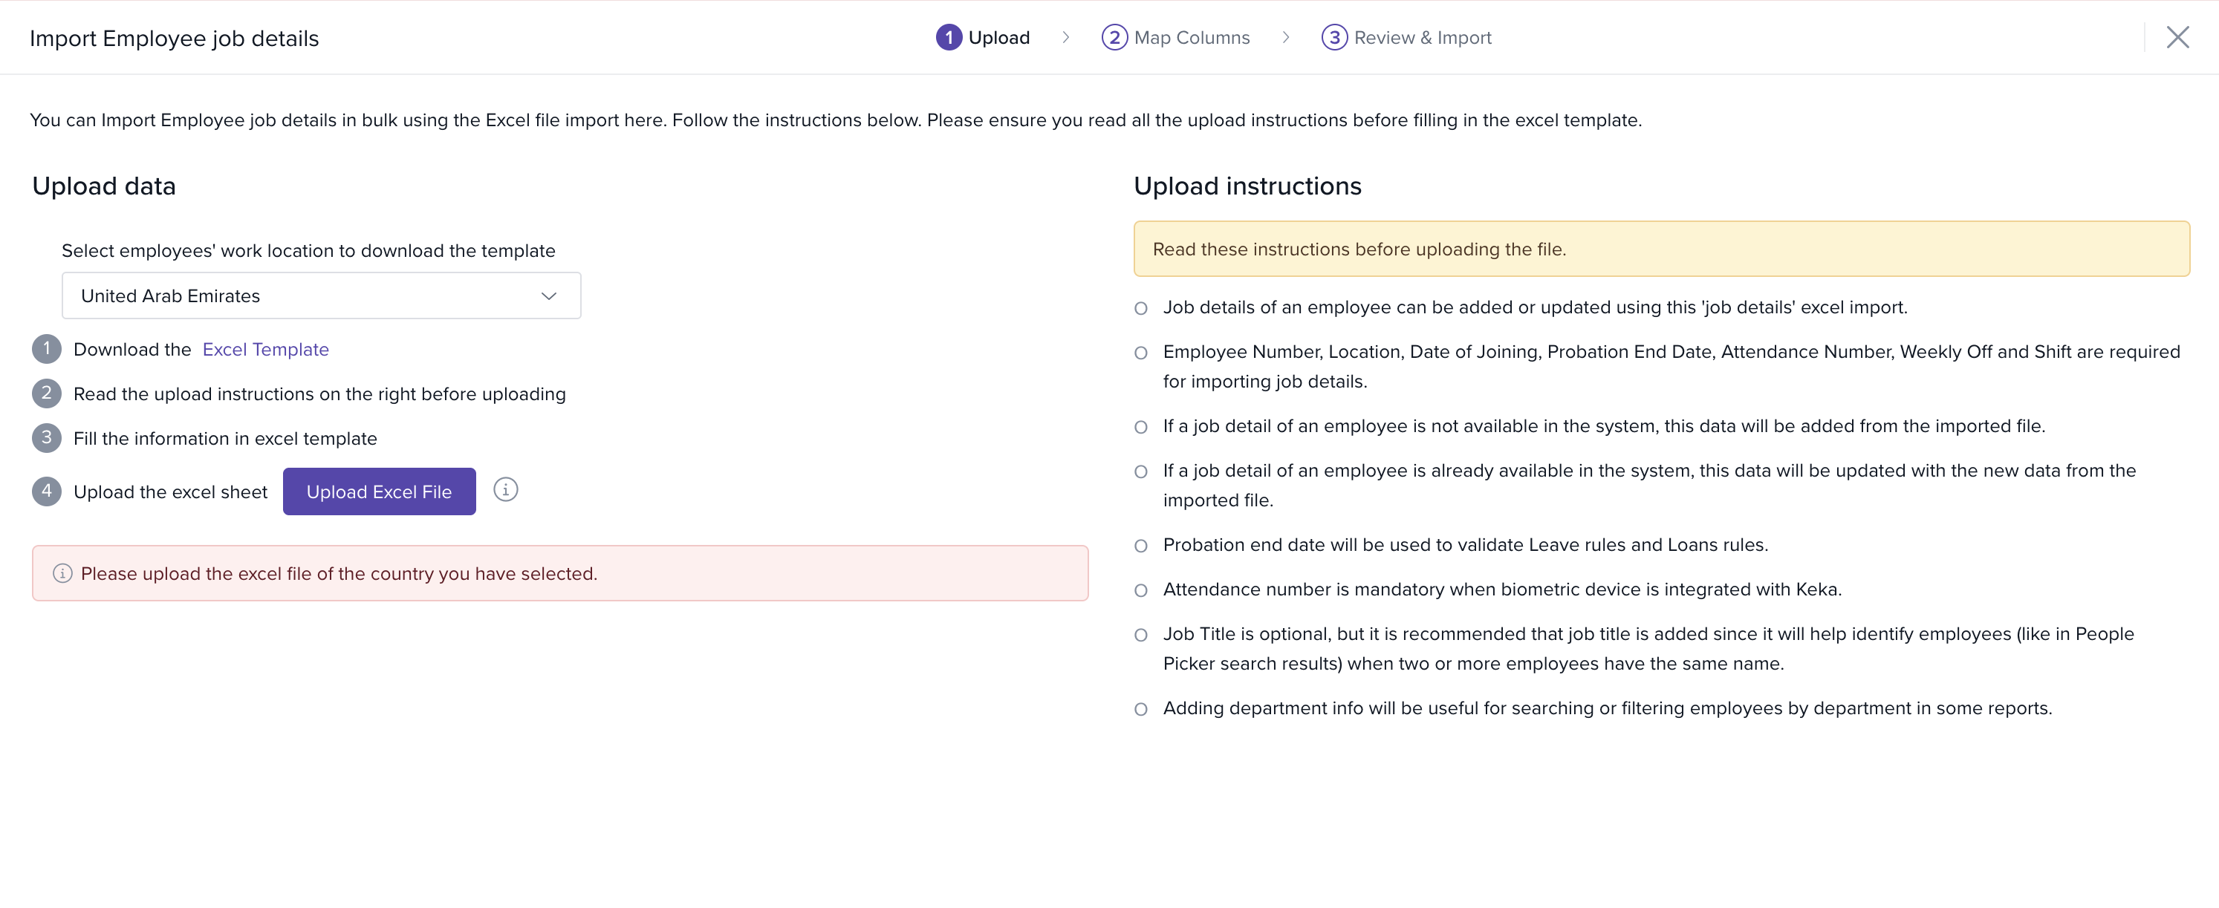Download the Excel Template link
This screenshot has width=2219, height=908.
coord(265,350)
